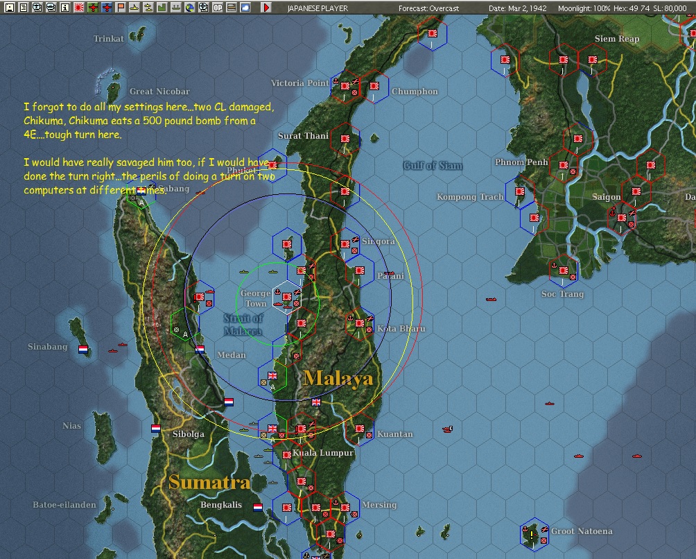This screenshot has width=696, height=559.
Task: Select the Dutch flag at Bengkalis
Action: (x=258, y=507)
